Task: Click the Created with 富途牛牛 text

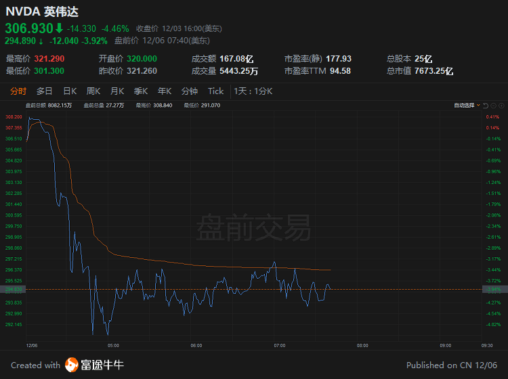Action: (67, 365)
